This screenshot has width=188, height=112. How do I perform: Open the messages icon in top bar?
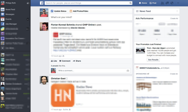[x=167, y=3]
